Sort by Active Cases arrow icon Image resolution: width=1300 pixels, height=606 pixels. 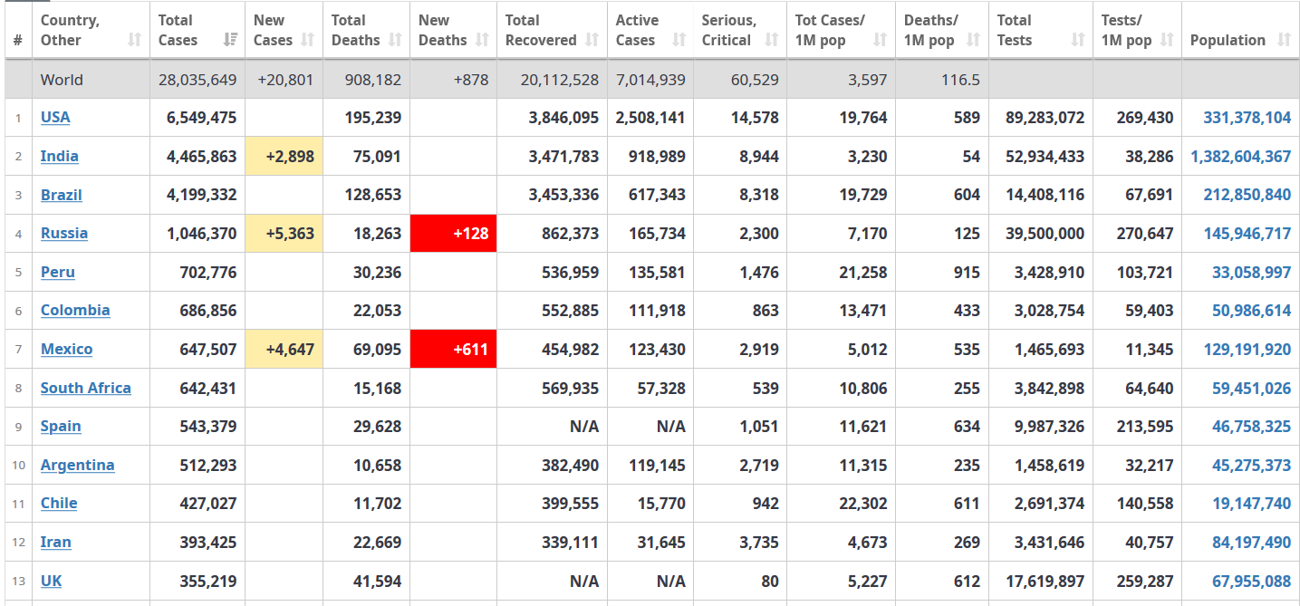tap(679, 40)
